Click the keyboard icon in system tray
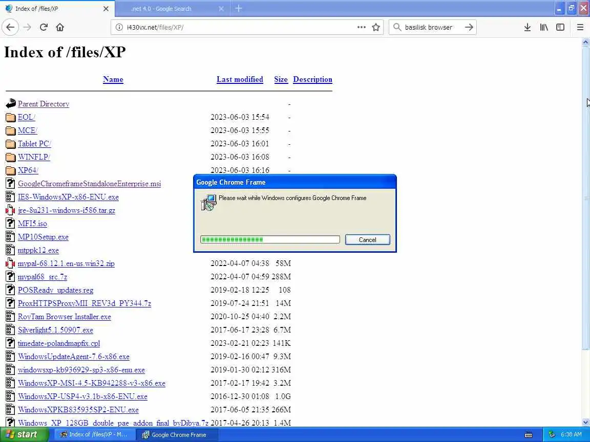The width and height of the screenshot is (590, 442). click(529, 435)
